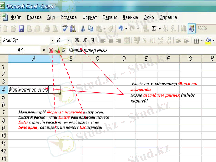Expand the font size 10 dropdown
216x162 pixels.
coord(68,40)
